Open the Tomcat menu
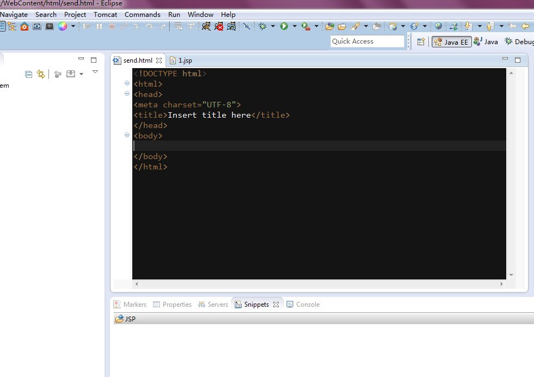This screenshot has height=377, width=534. click(105, 15)
